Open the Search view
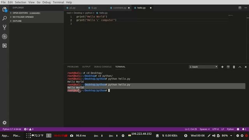 tap(4, 18)
